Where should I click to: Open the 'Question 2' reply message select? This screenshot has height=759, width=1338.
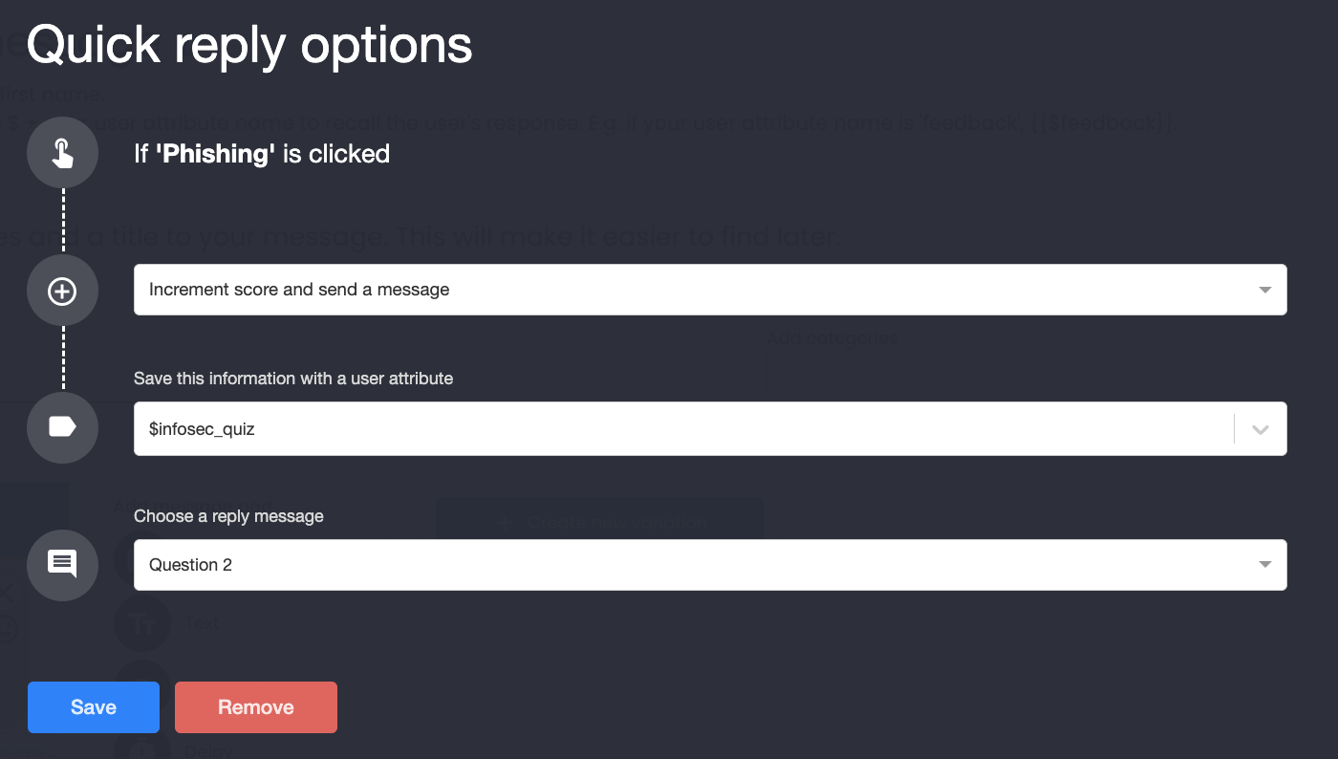pos(710,565)
